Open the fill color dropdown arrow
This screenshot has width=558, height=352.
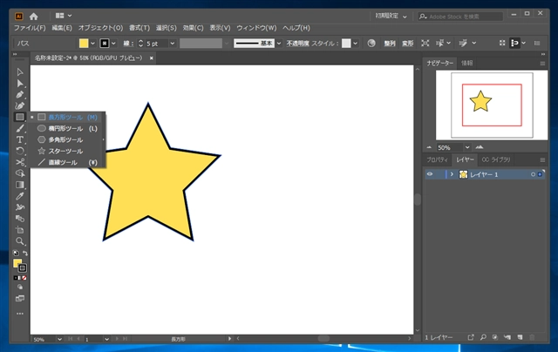tap(93, 44)
